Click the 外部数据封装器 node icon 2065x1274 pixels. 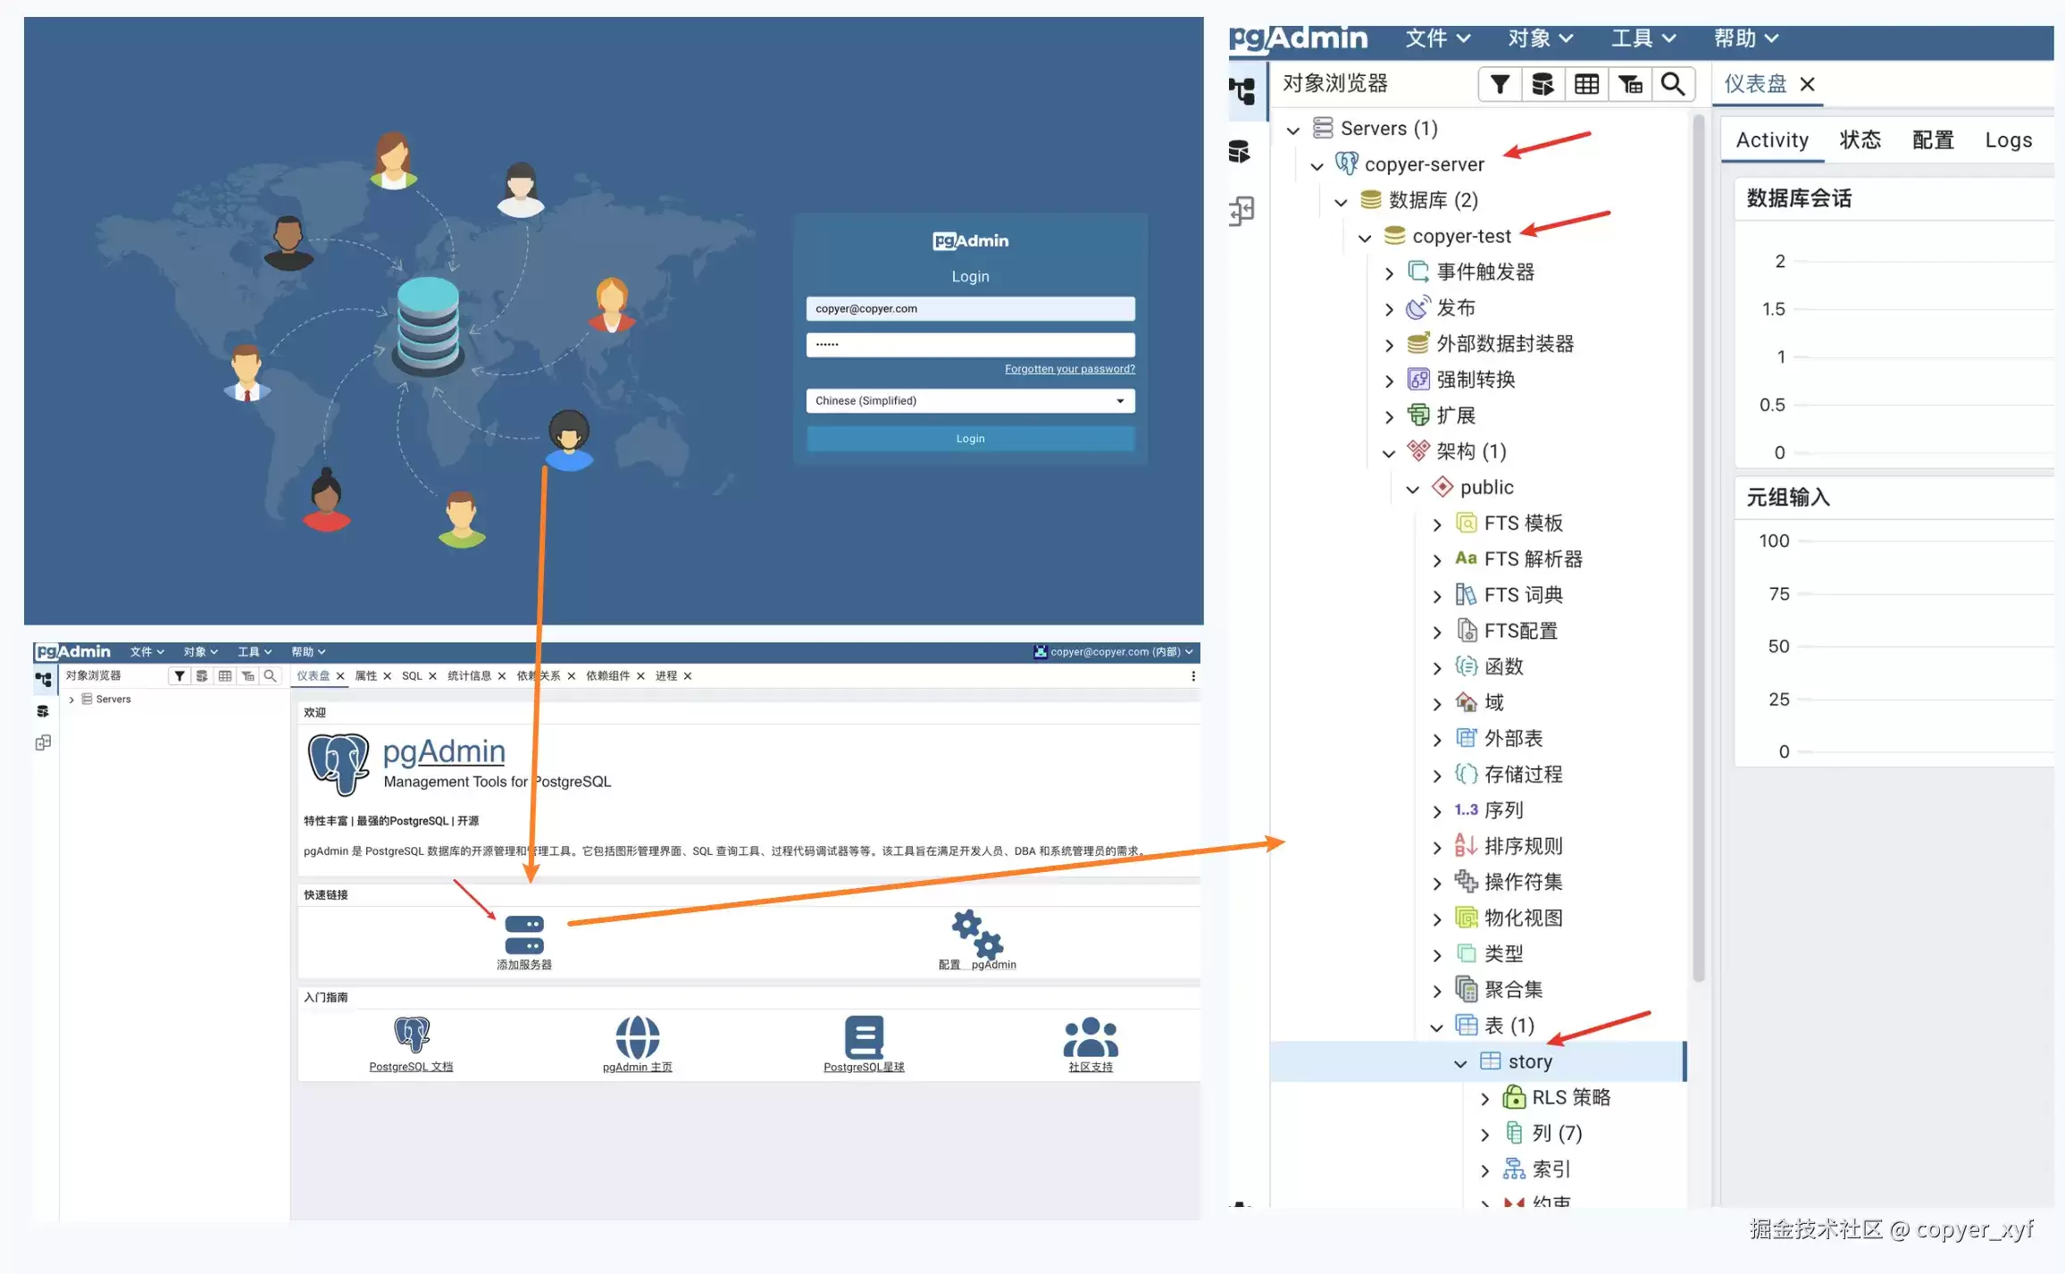coord(1418,344)
